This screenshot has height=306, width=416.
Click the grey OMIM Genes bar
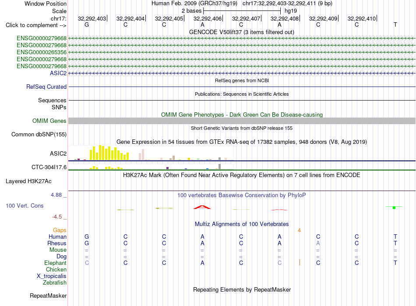(x=242, y=121)
